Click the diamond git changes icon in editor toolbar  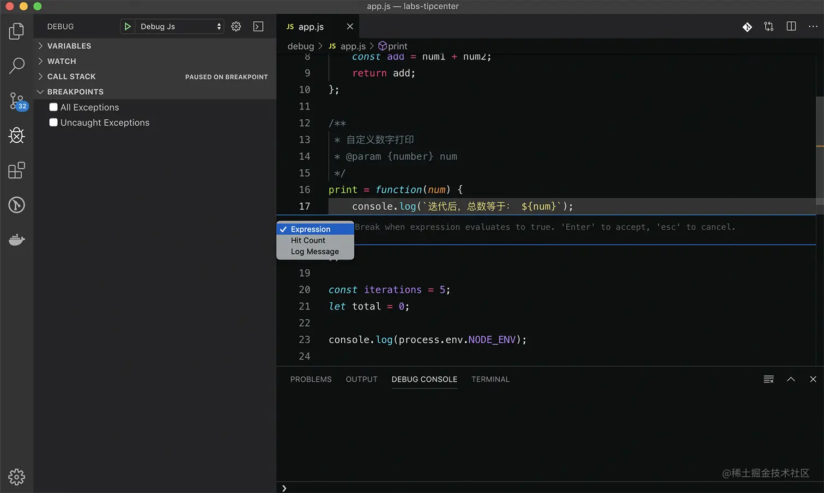coord(747,27)
